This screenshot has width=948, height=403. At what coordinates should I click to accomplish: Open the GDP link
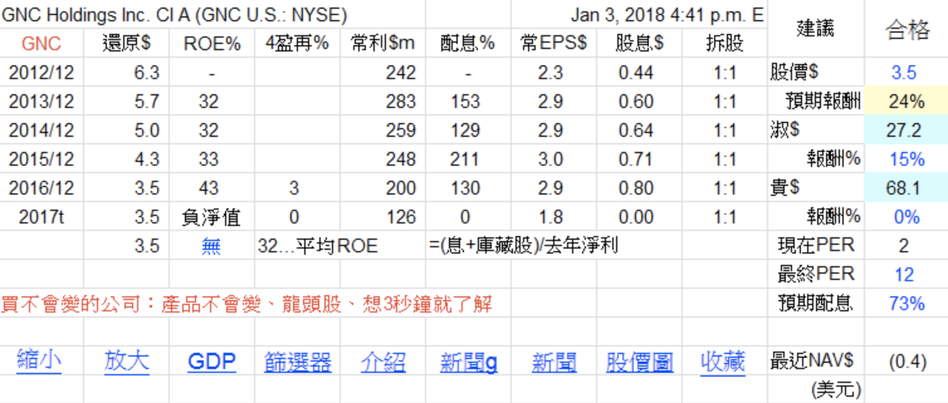(212, 362)
